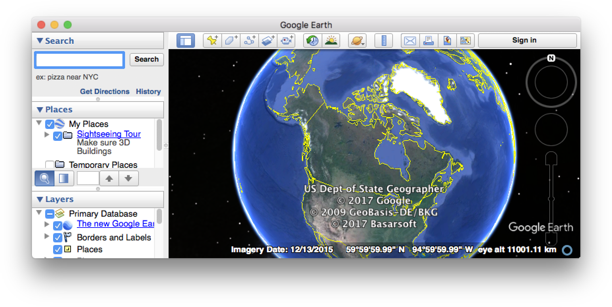Click the Record a Tour camera icon
The image size is (612, 307).
coord(286,41)
